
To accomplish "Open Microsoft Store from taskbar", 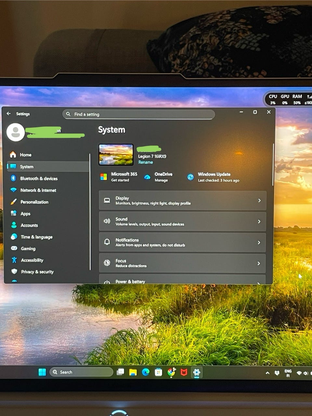I will pyautogui.click(x=158, y=372).
